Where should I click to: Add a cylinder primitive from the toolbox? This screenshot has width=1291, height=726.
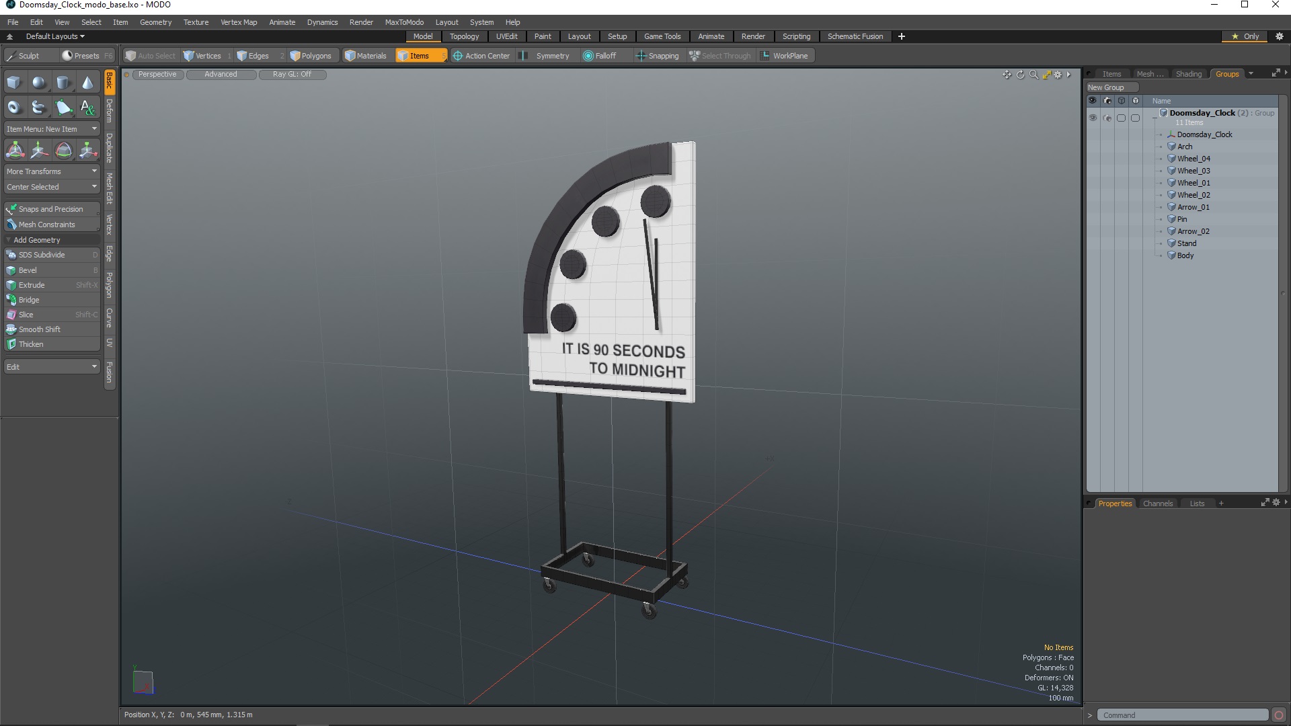(63, 83)
